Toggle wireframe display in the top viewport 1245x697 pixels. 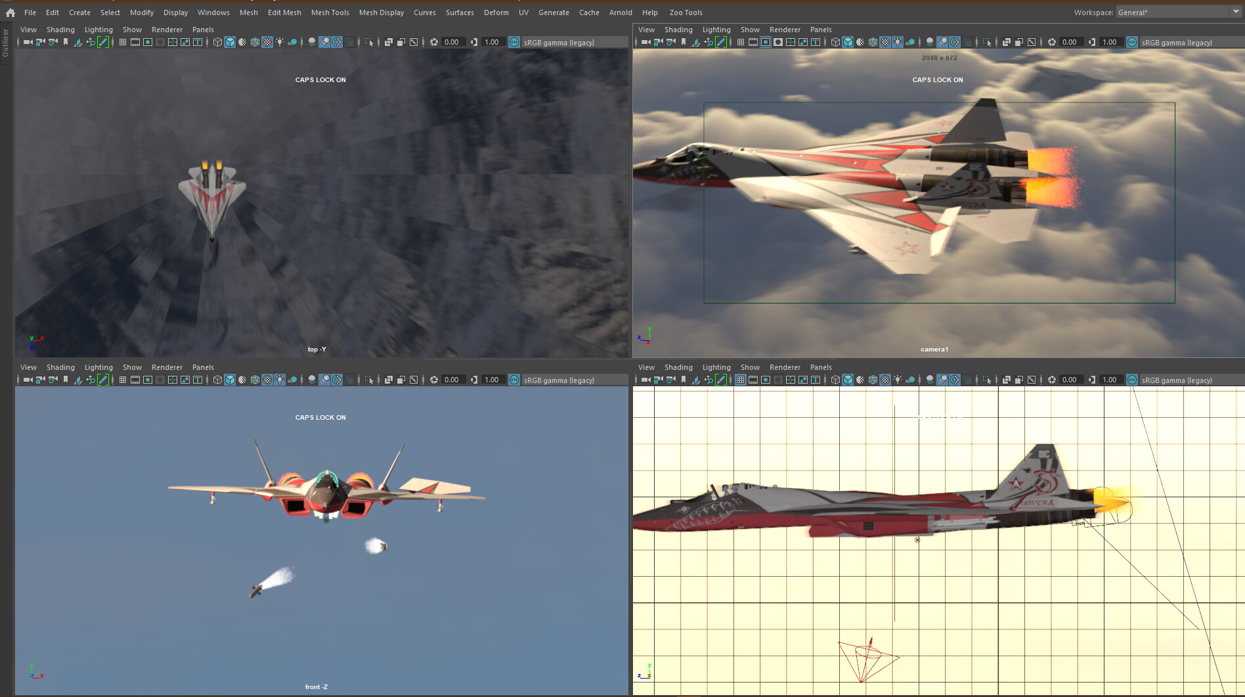217,42
